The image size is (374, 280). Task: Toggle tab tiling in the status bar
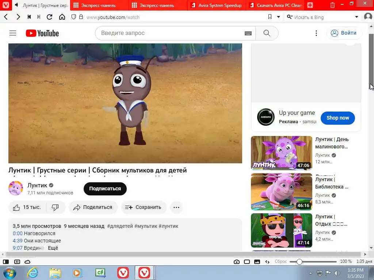point(17,262)
